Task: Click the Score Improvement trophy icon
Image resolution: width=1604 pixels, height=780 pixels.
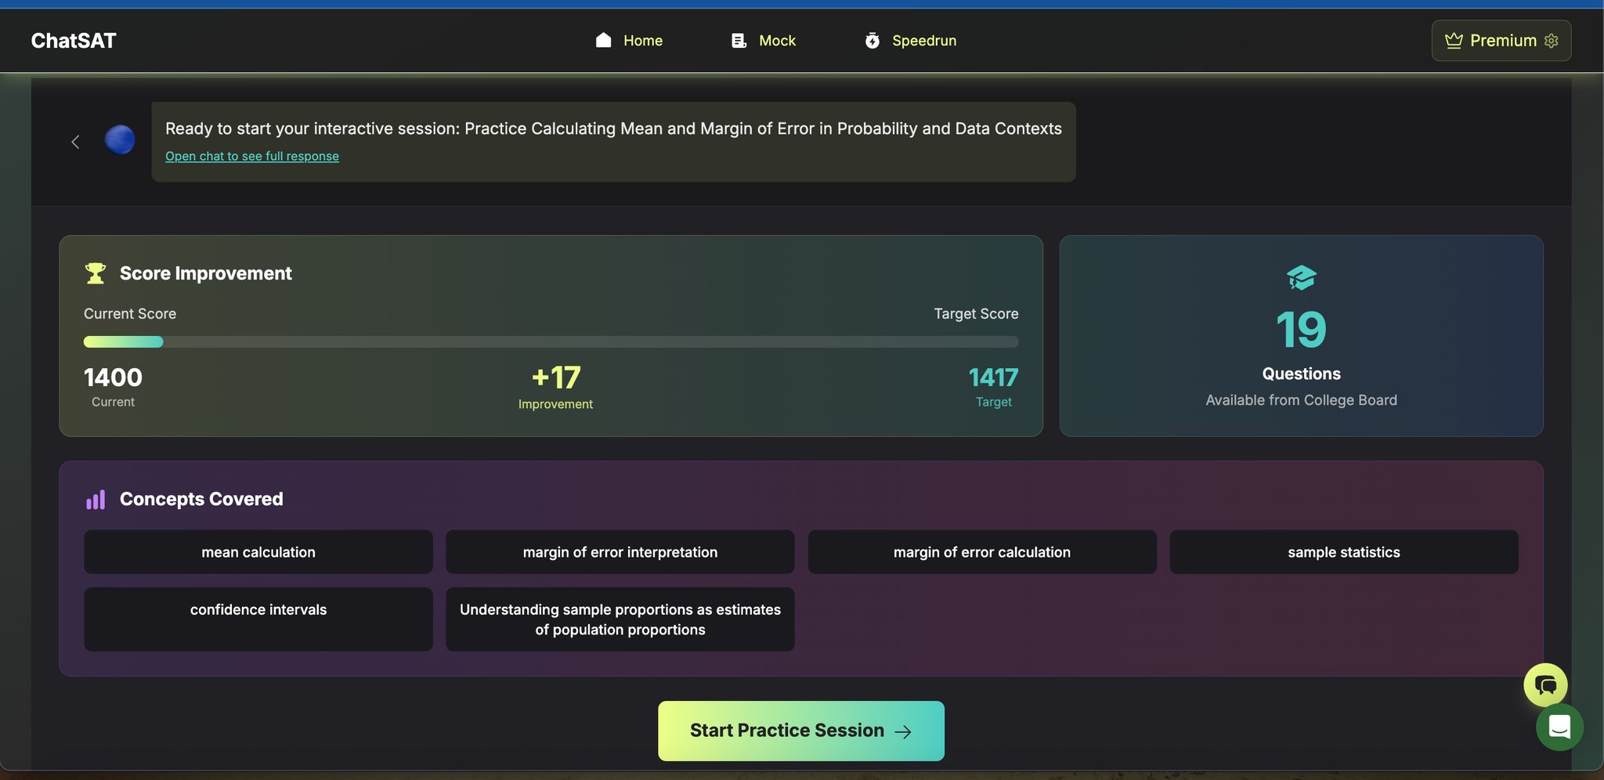Action: point(96,273)
